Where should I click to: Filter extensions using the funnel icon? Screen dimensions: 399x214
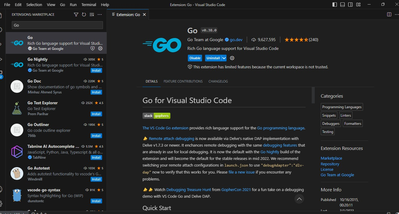[x=76, y=15]
